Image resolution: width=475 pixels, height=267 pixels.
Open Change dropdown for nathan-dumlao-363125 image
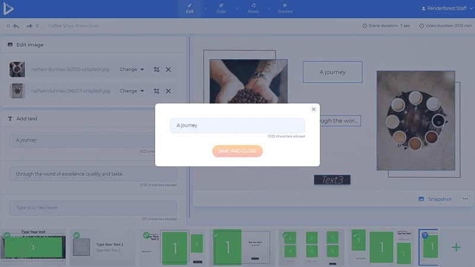pyautogui.click(x=132, y=69)
